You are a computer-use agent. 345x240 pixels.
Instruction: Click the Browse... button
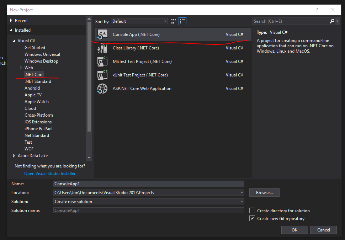pyautogui.click(x=264, y=193)
